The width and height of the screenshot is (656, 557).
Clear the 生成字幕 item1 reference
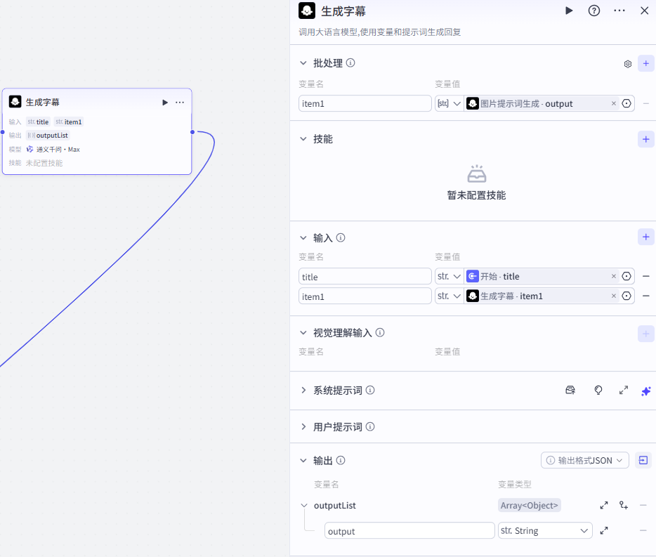pos(613,296)
